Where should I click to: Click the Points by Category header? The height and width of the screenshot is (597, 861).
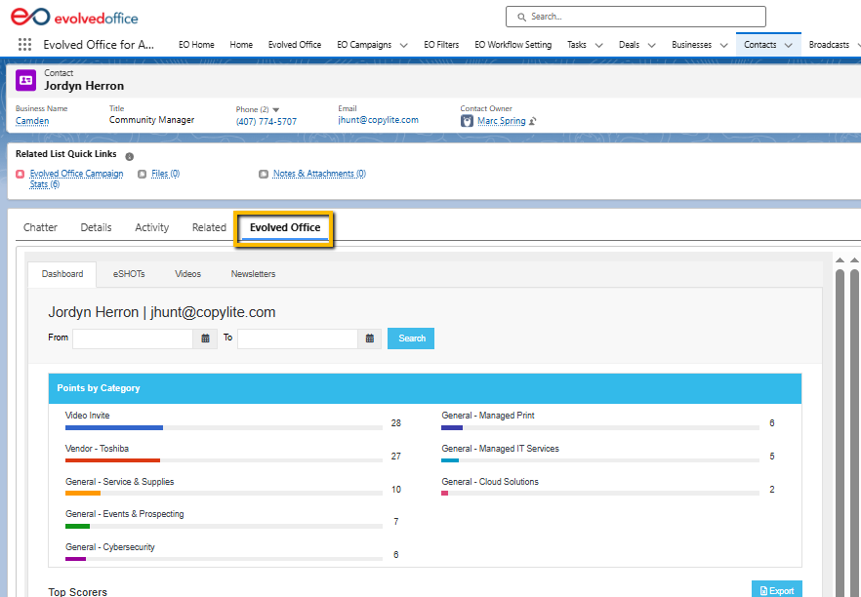click(425, 388)
